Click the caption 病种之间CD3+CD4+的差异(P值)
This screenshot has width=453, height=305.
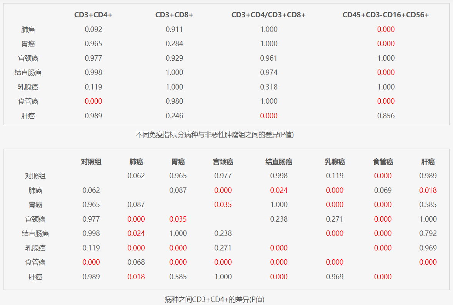(x=215, y=300)
